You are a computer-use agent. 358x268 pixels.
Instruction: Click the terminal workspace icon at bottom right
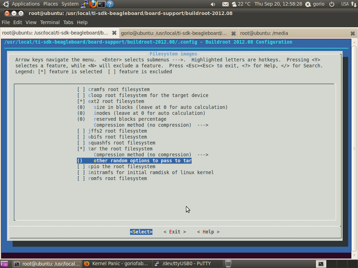(x=321, y=264)
